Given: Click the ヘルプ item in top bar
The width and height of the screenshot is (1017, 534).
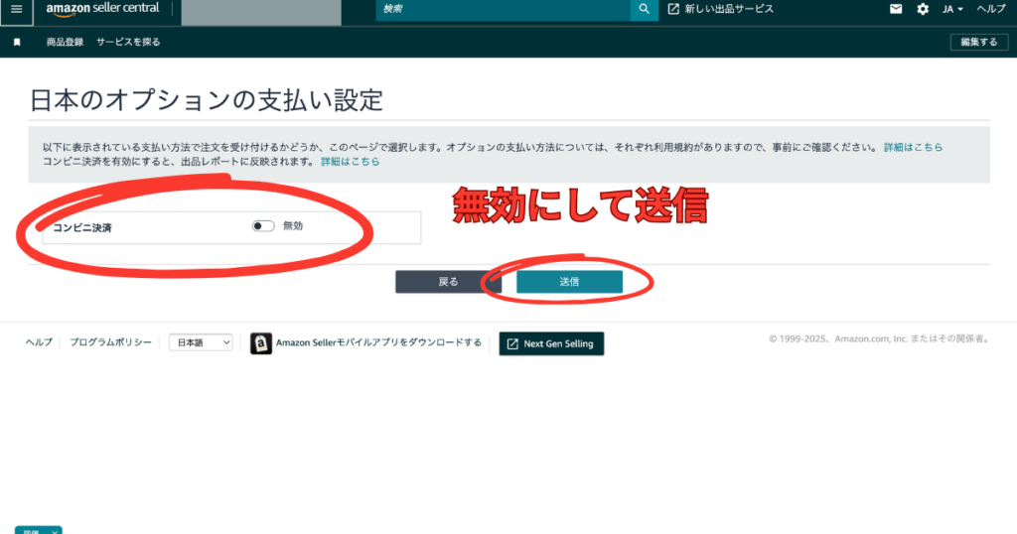Looking at the screenshot, I should [991, 9].
